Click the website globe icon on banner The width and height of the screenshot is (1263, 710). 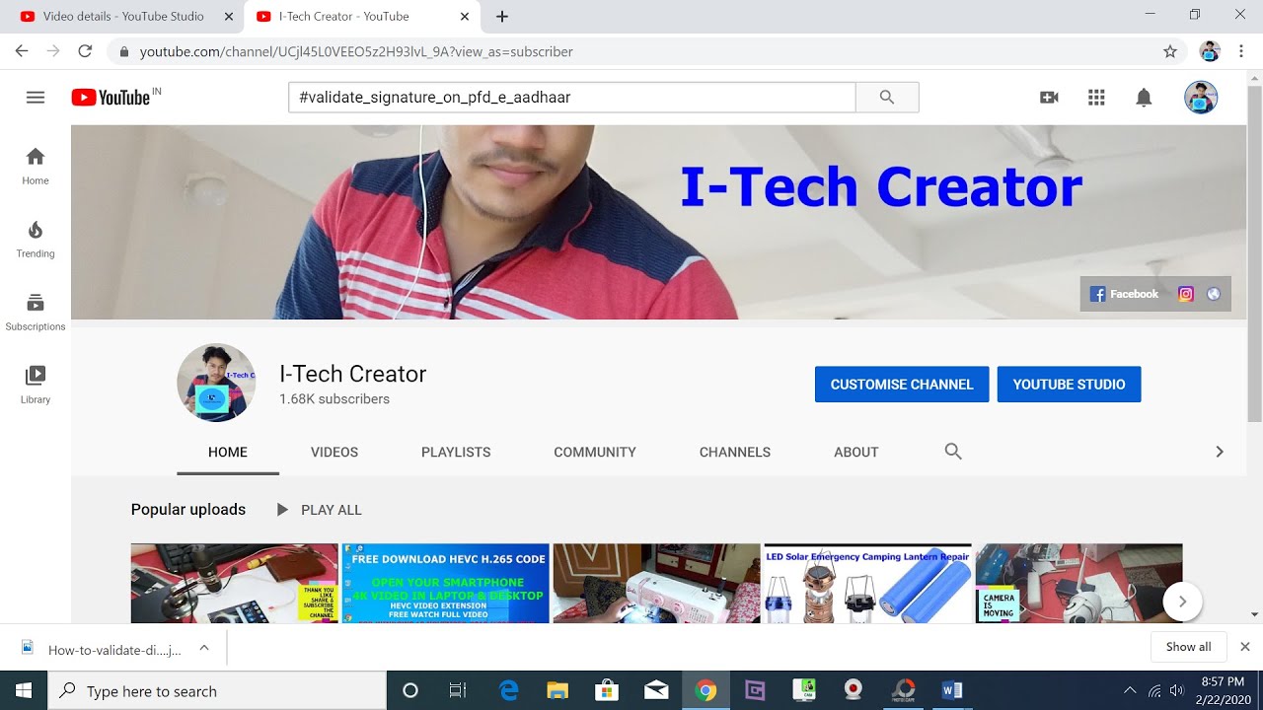1214,294
